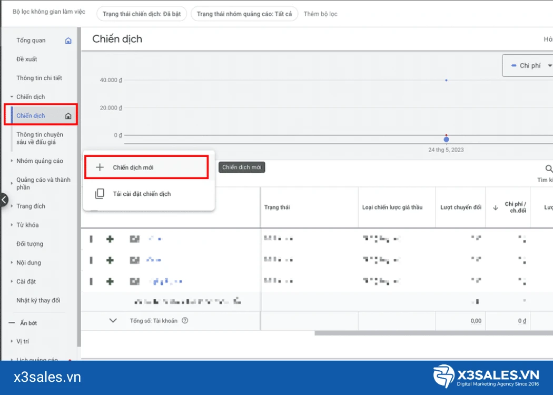Screen dimensions: 553x395
Task: Expand Nội dung section
Action: pyautogui.click(x=12, y=262)
